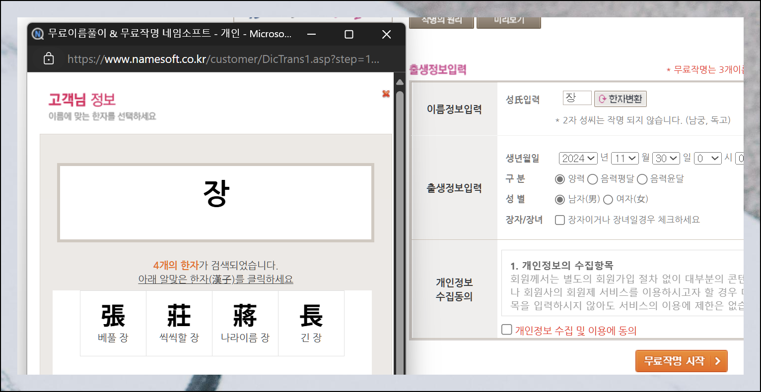761x392 pixels.
Task: Click the 고객님 정보 heading
Action: click(82, 100)
